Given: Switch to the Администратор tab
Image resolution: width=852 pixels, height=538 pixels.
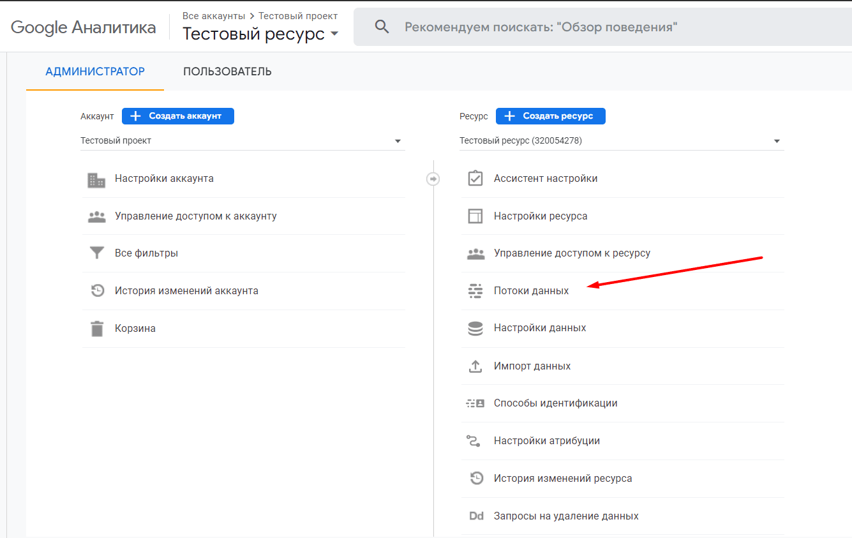Looking at the screenshot, I should (x=95, y=71).
